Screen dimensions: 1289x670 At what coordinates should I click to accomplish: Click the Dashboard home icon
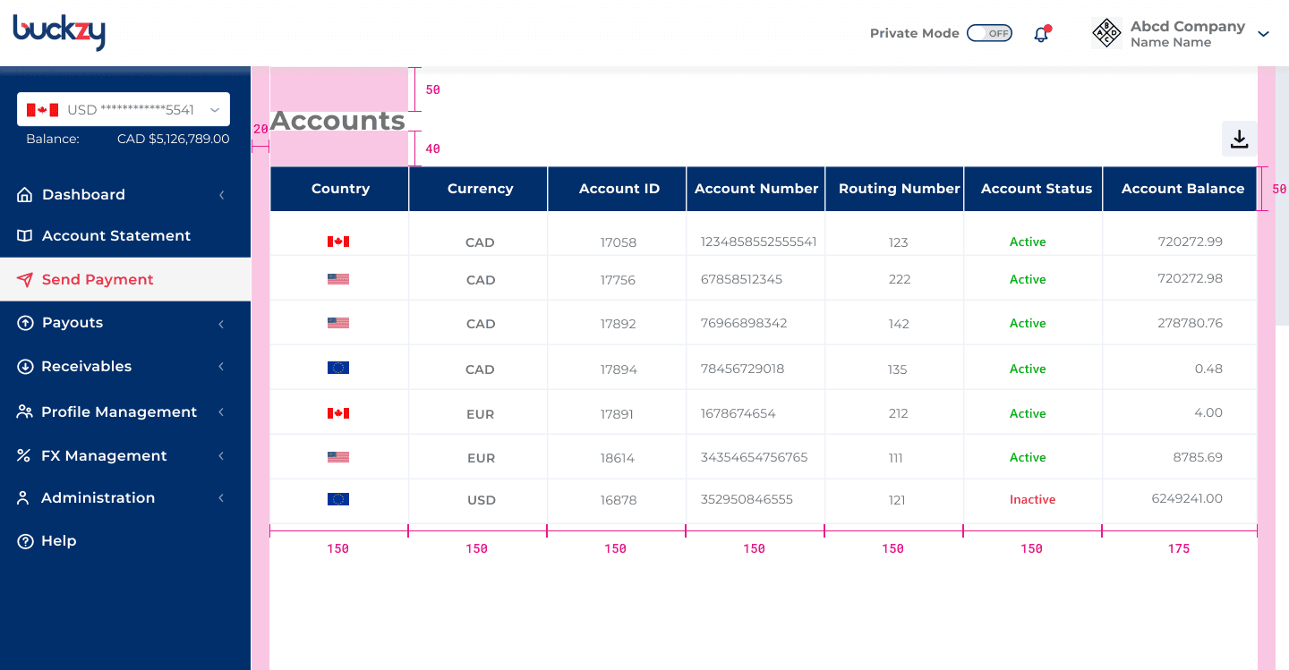click(x=25, y=194)
